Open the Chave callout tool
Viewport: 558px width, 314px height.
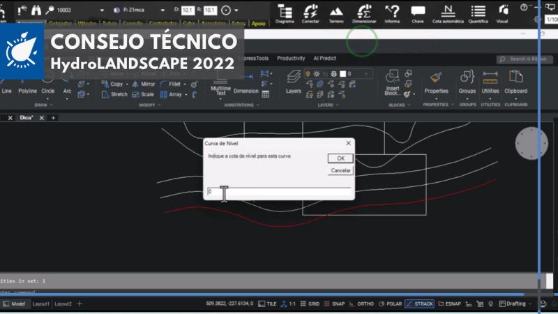click(x=418, y=13)
